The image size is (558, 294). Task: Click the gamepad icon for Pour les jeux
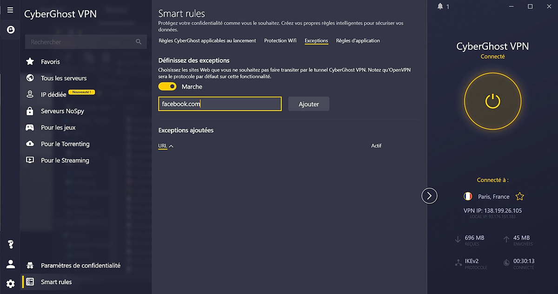30,127
